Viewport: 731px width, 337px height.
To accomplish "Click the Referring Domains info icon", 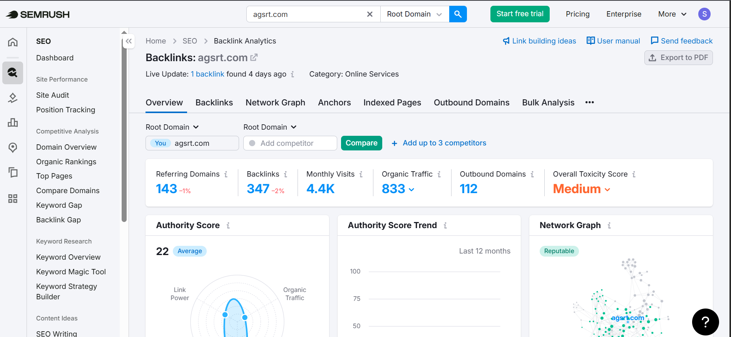I will pos(226,174).
